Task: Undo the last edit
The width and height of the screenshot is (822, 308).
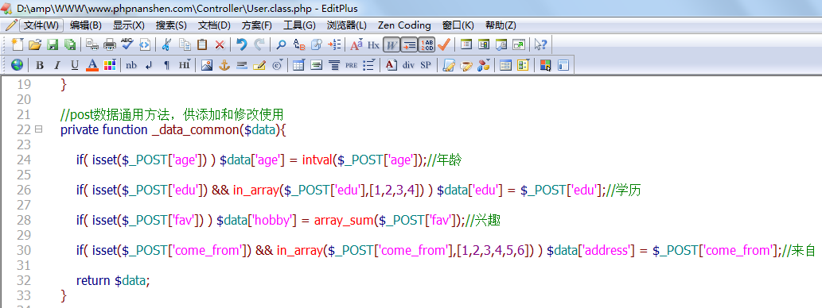Action: (241, 45)
